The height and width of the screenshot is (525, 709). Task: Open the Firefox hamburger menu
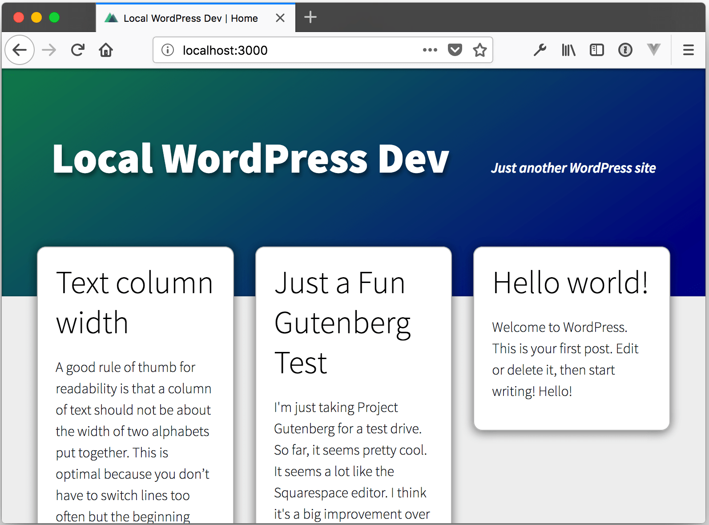pos(689,50)
